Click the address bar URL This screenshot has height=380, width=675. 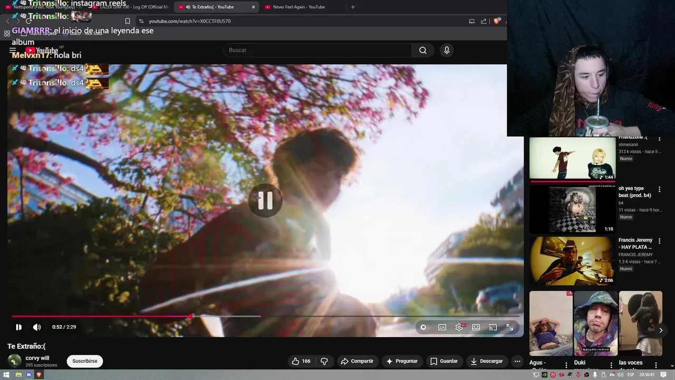pos(190,21)
